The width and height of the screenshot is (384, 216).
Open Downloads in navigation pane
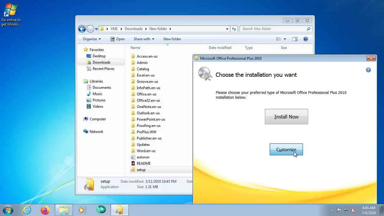[101, 62]
